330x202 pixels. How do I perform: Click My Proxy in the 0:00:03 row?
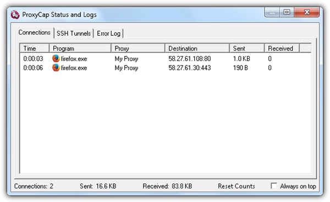[127, 59]
